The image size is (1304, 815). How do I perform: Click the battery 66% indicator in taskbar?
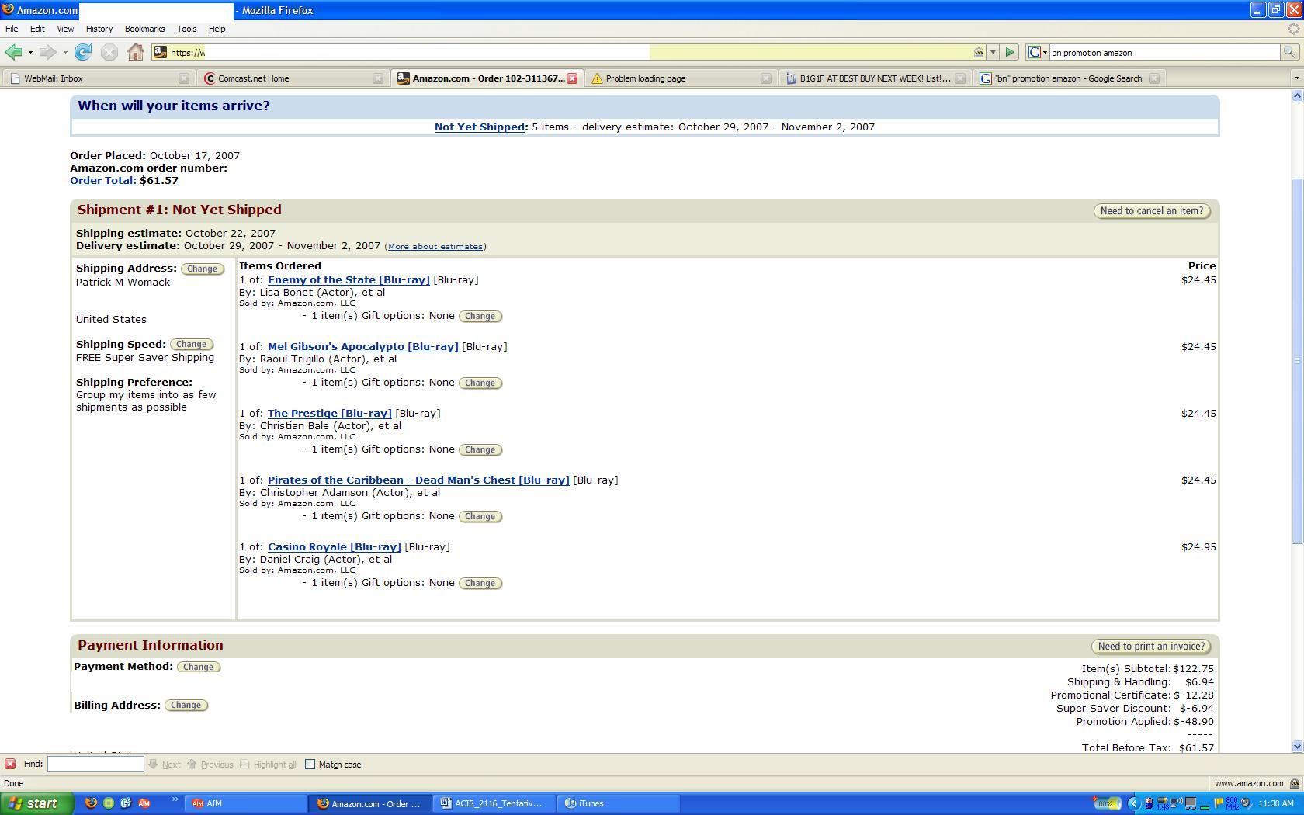pos(1108,803)
